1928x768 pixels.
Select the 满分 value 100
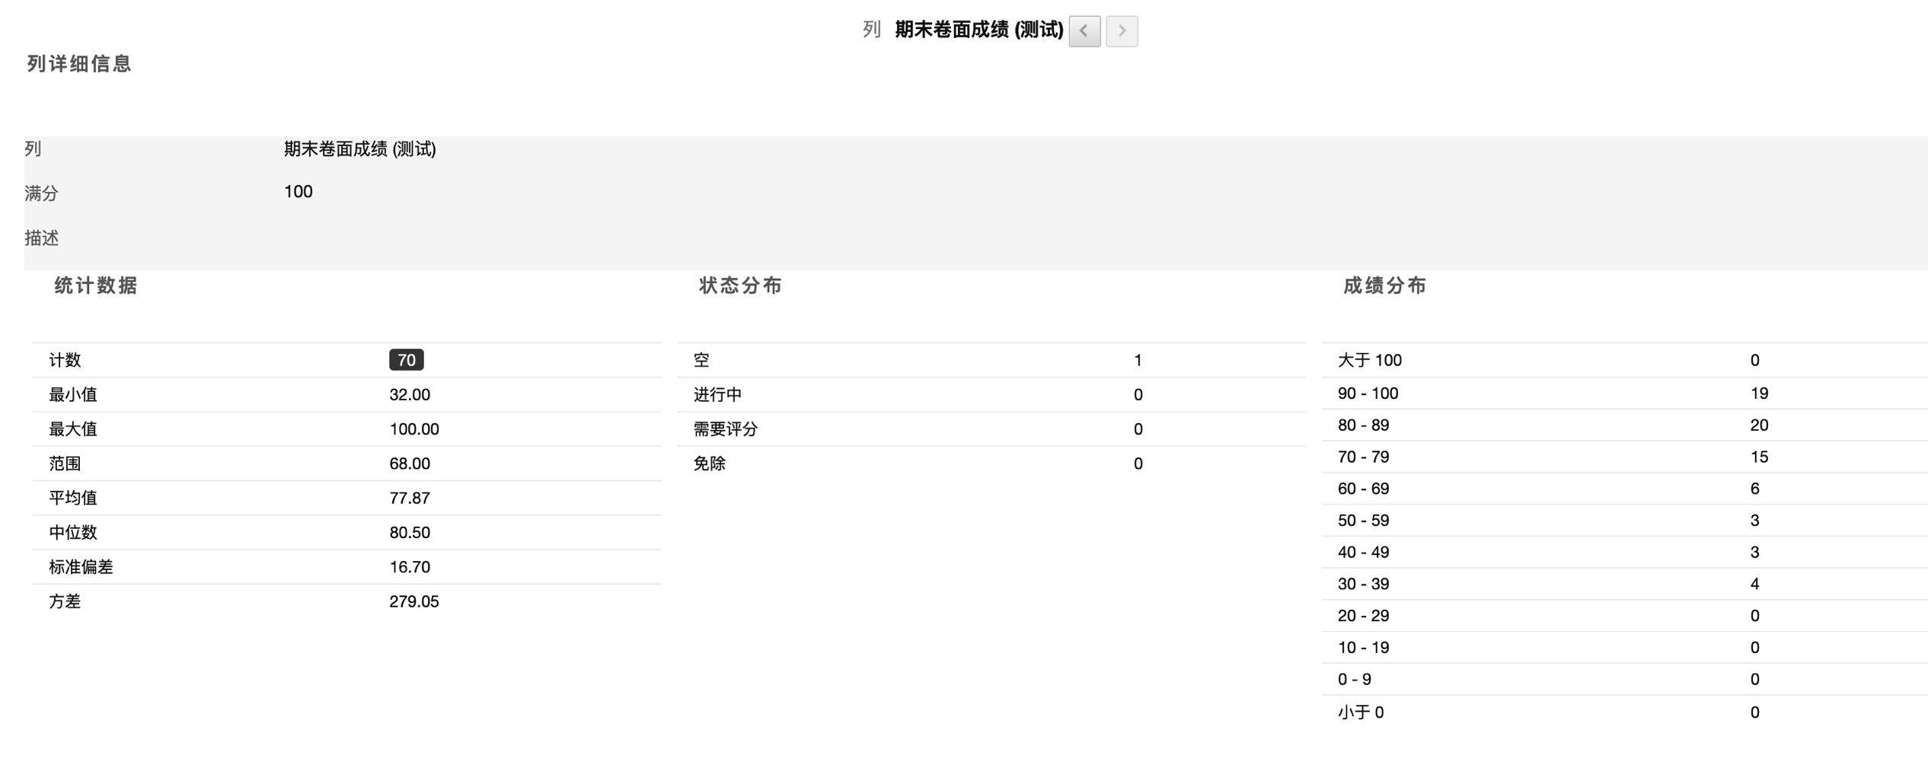[298, 192]
